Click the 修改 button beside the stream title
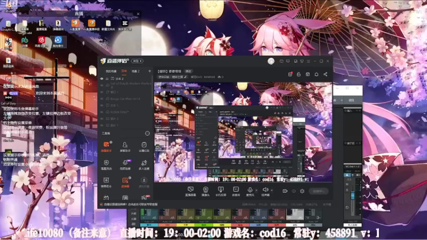The image size is (427, 240). click(188, 71)
